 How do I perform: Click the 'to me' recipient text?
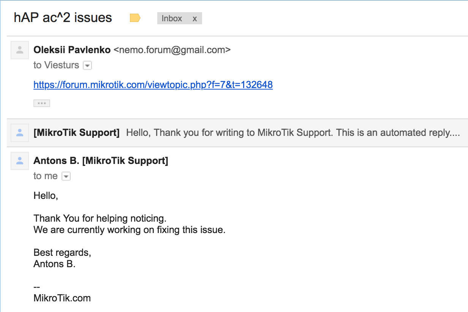46,176
